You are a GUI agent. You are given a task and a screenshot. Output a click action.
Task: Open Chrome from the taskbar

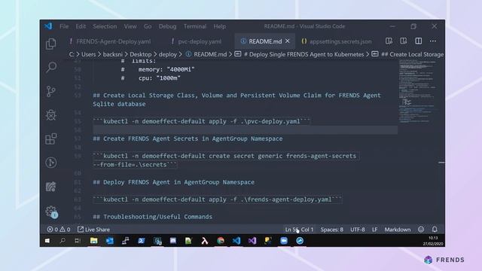pyautogui.click(x=221, y=241)
